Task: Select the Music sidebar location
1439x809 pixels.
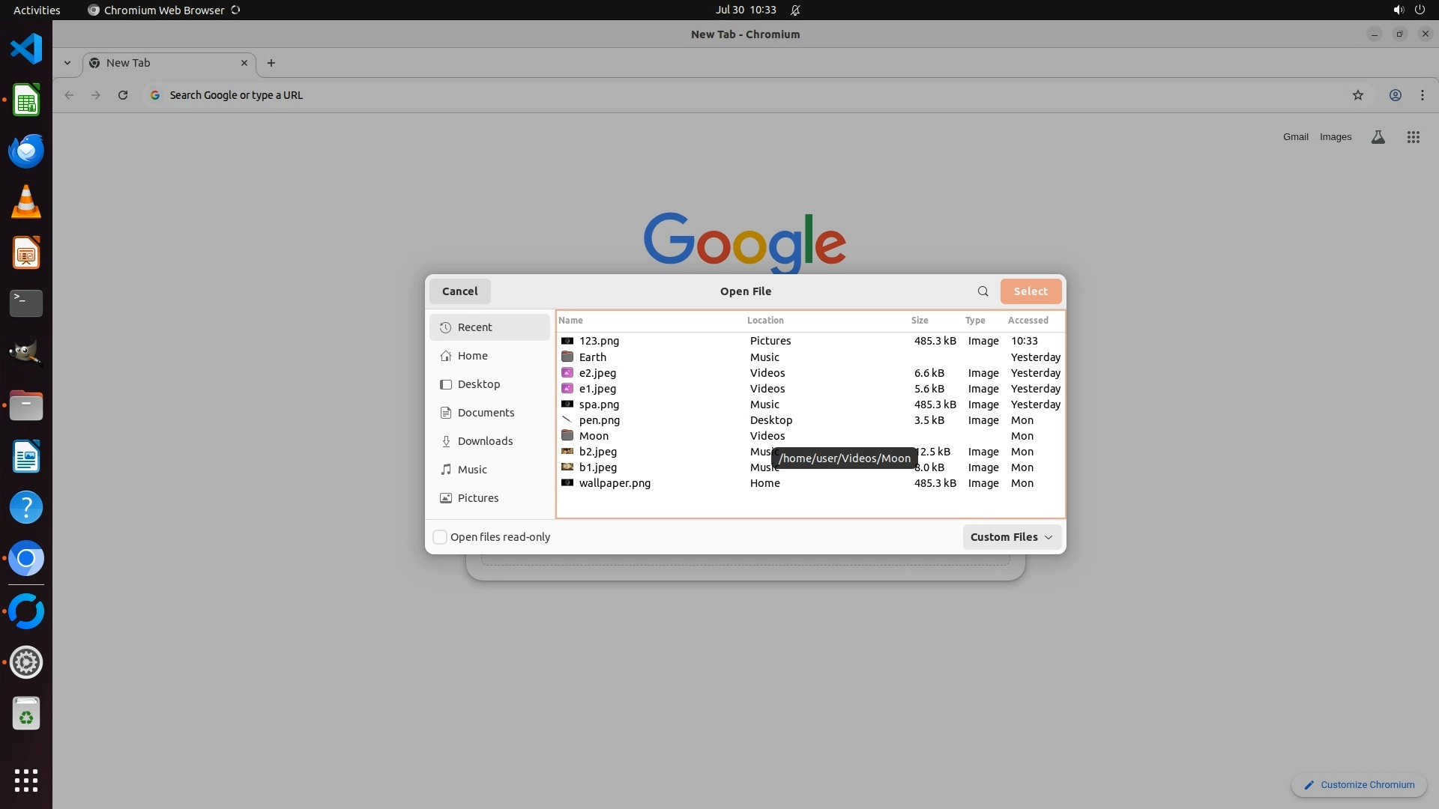Action: tap(471, 470)
